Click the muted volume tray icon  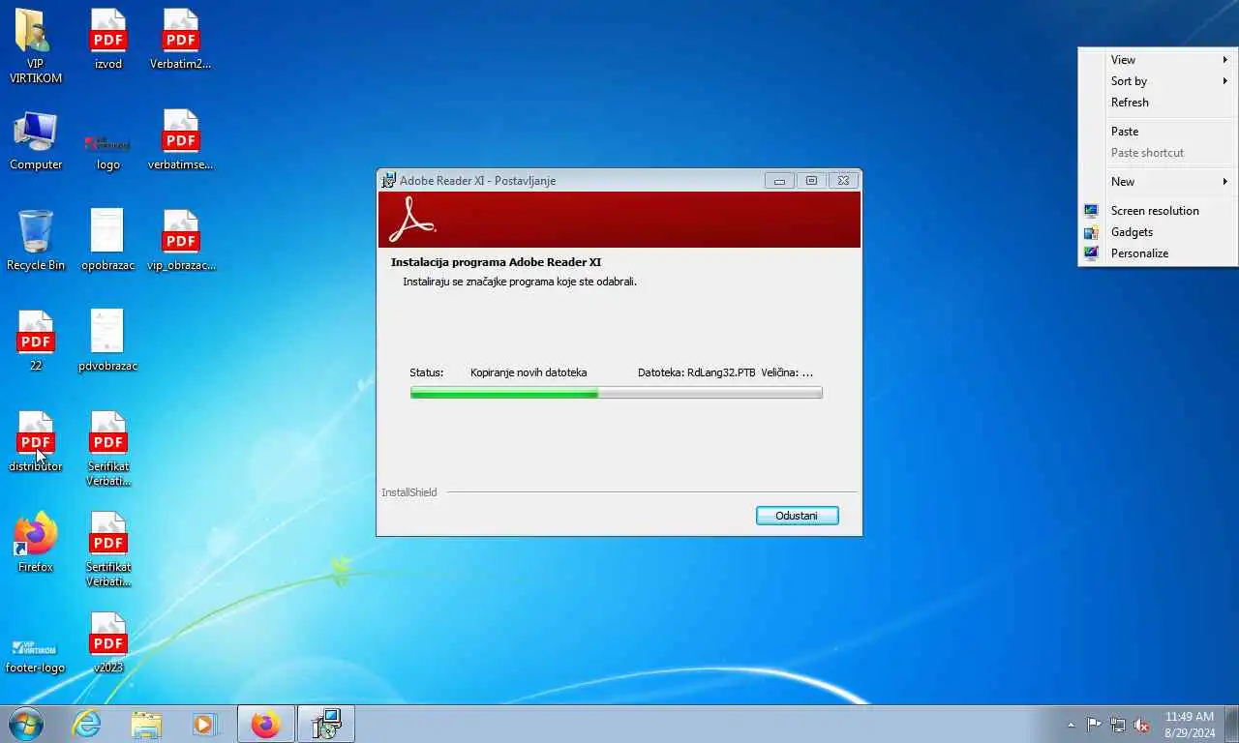[x=1141, y=725]
